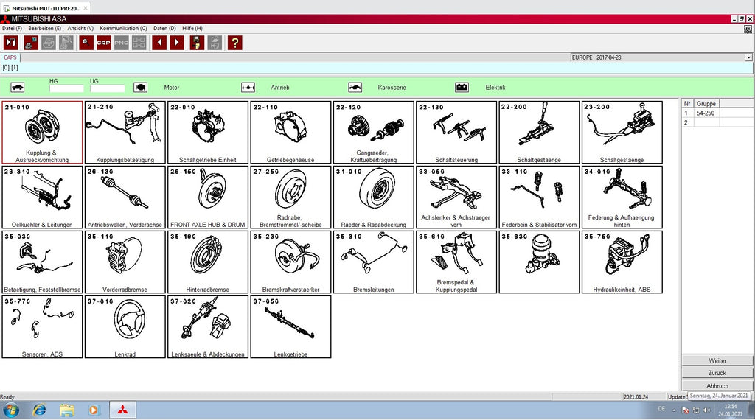Image resolution: width=755 pixels, height=420 pixels.
Task: Switch to the CAPS tab
Action: point(10,57)
